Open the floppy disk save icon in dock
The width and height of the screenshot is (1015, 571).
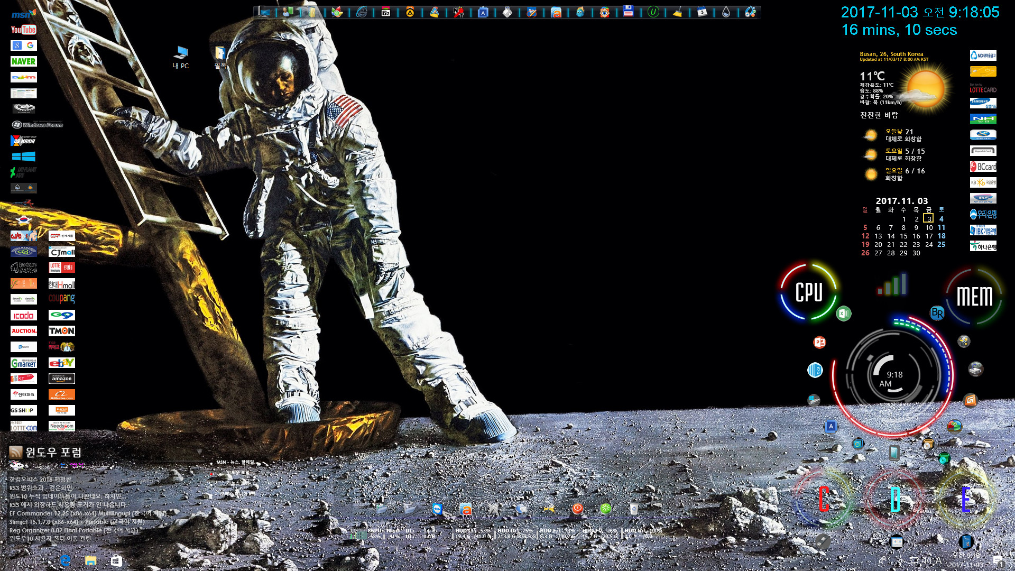(628, 12)
